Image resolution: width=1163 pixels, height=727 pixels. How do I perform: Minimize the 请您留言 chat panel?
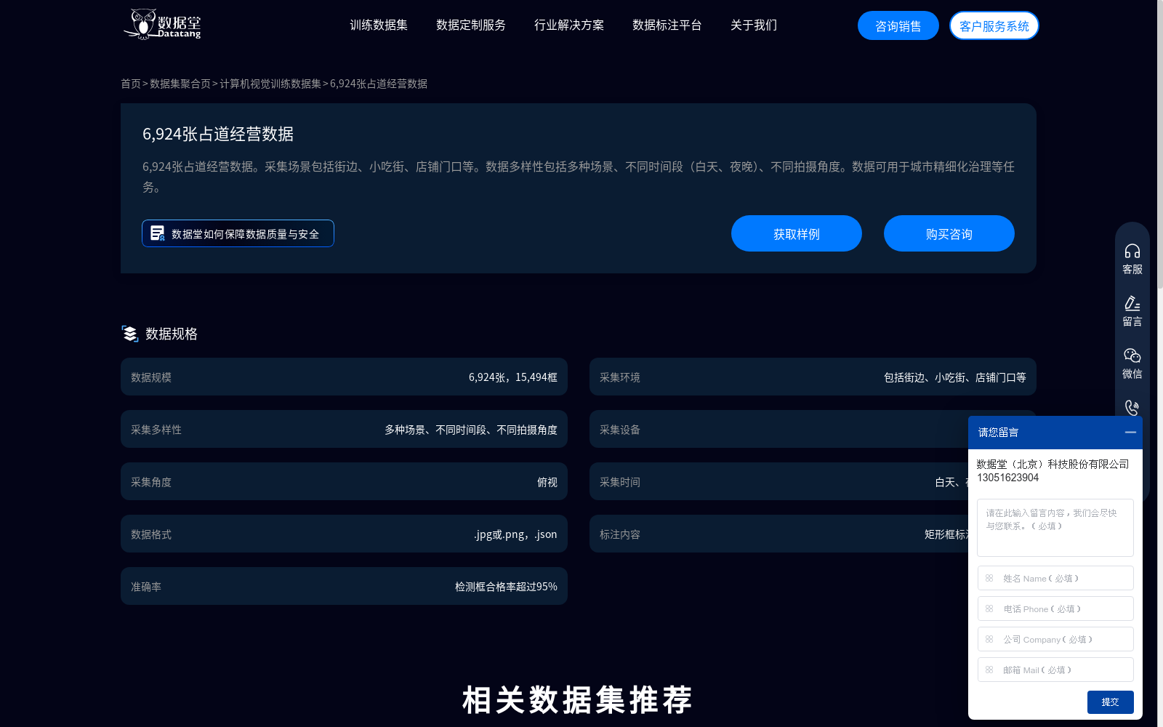click(1130, 433)
